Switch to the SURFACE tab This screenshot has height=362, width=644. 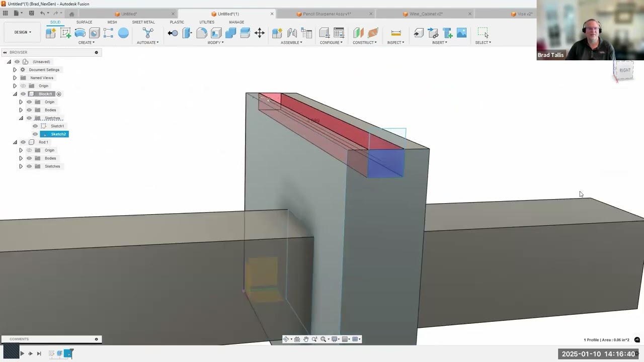(84, 22)
